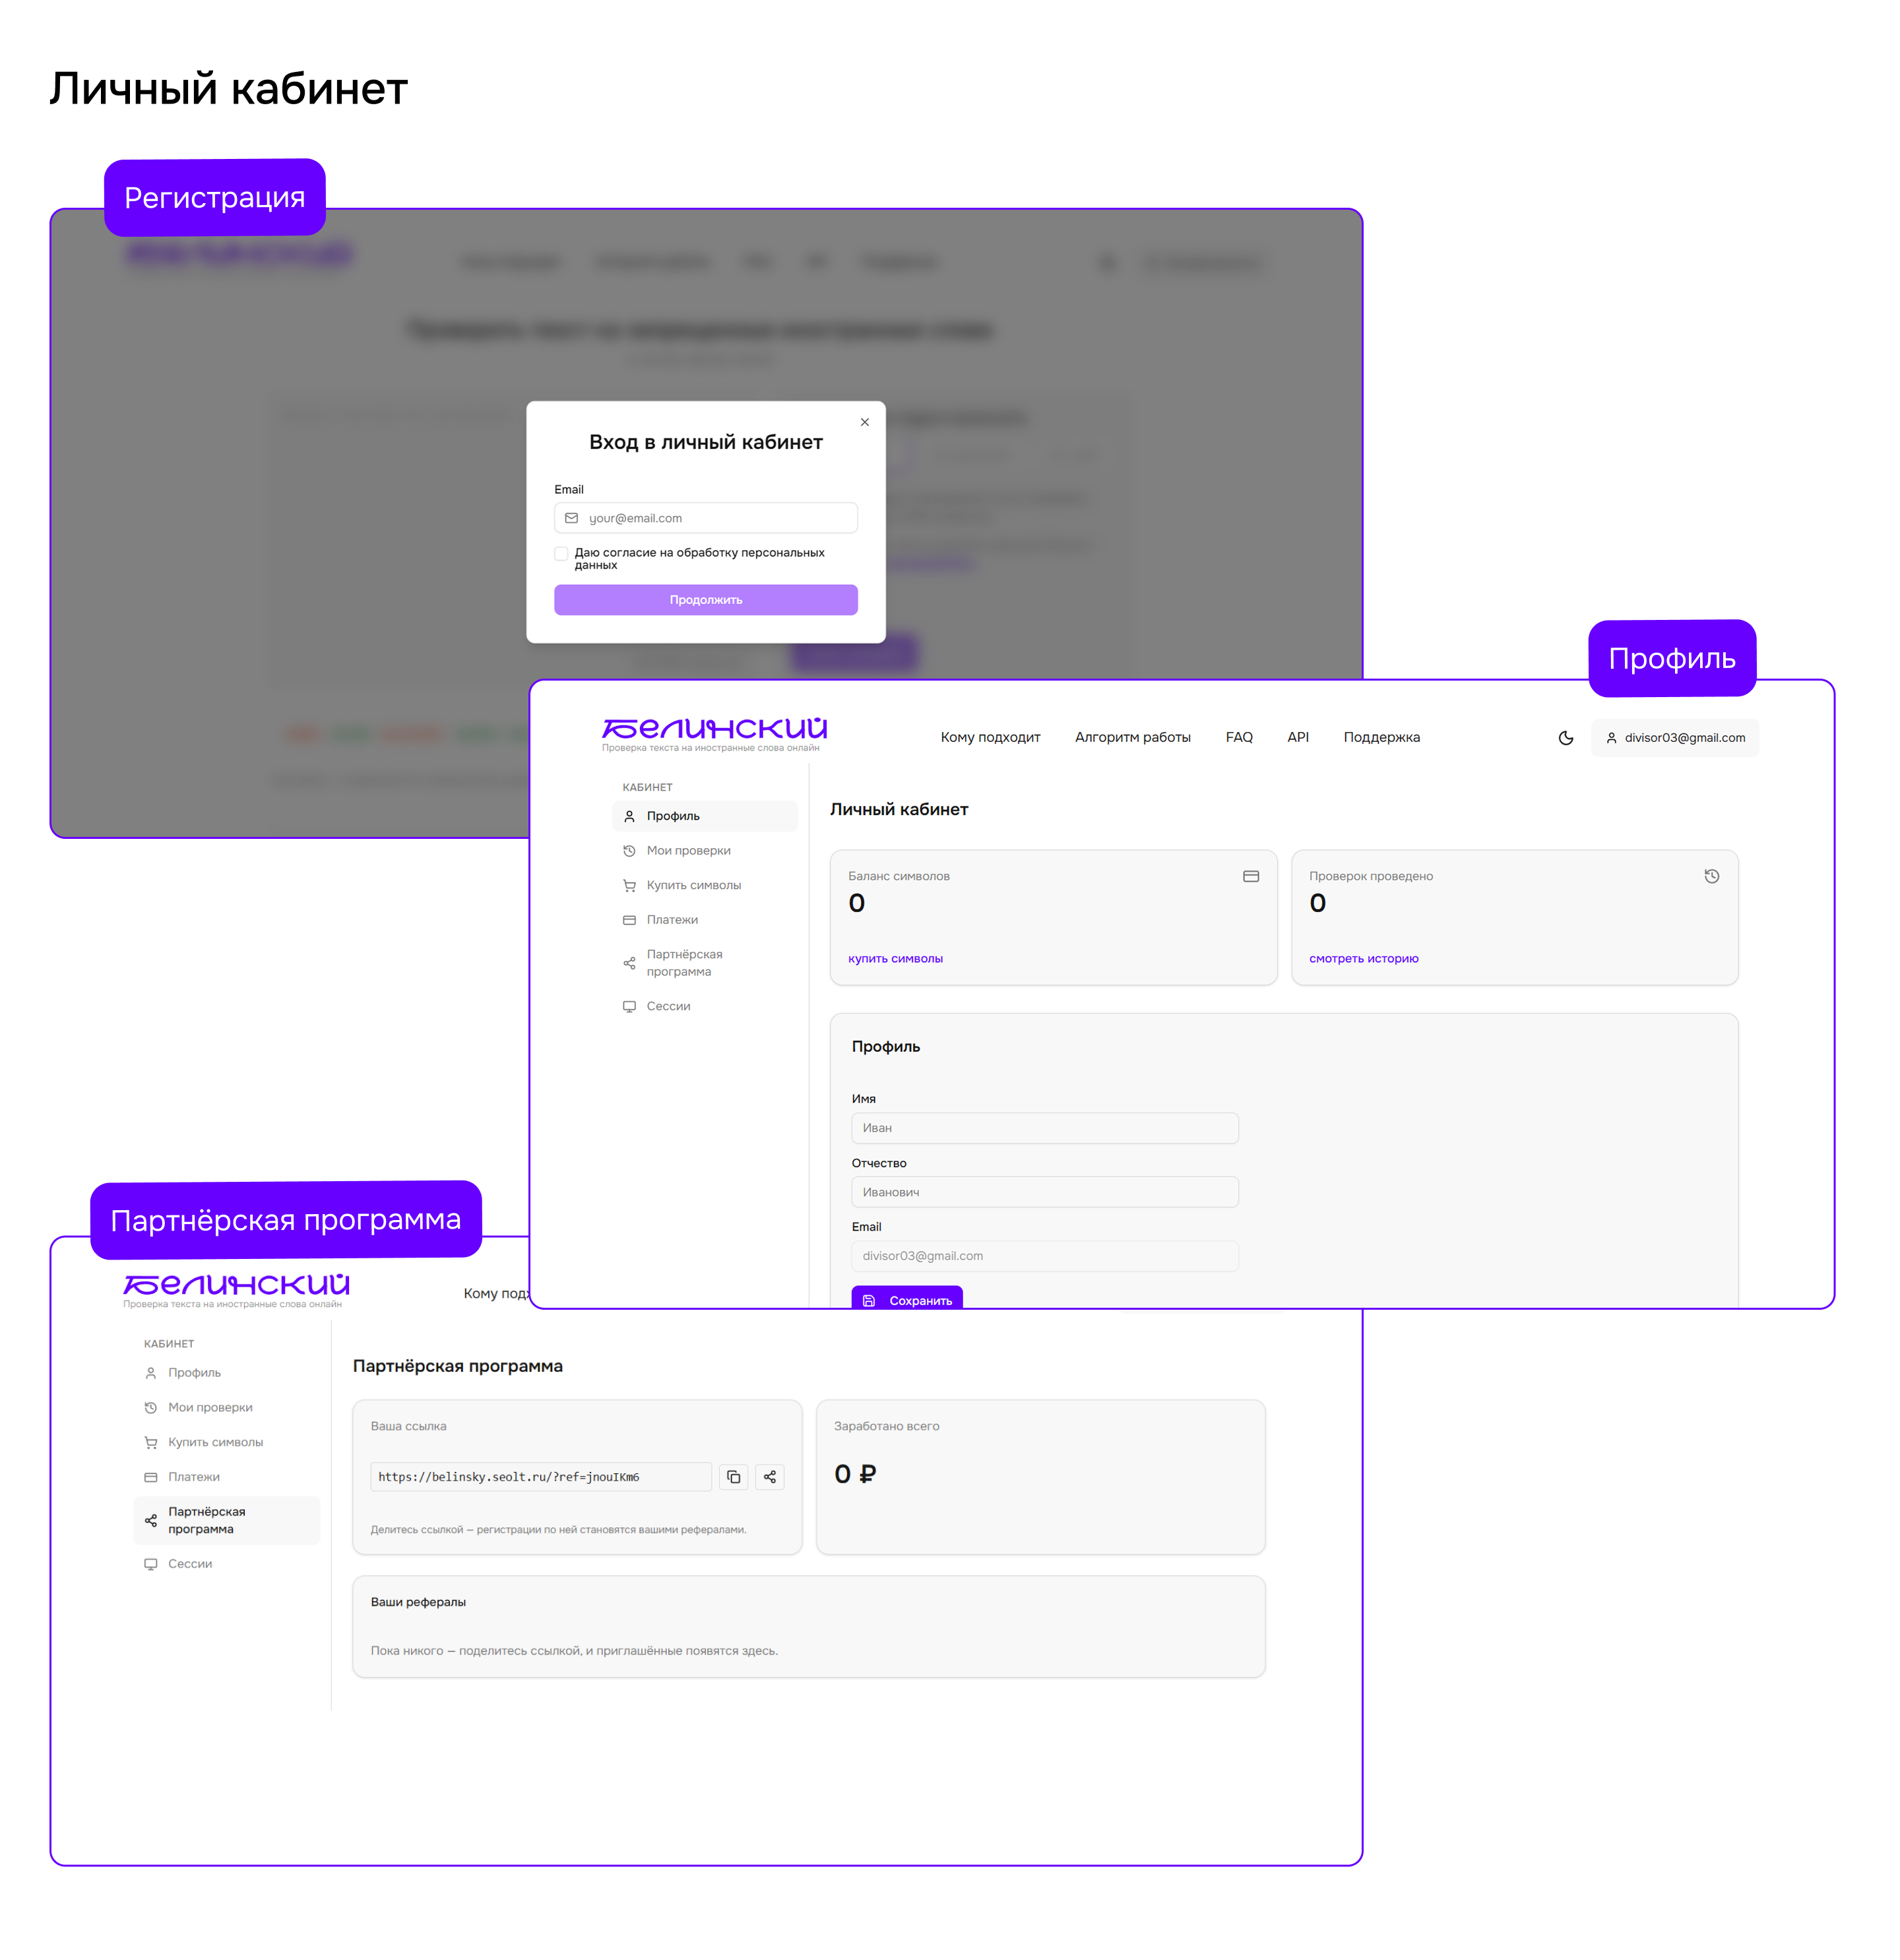Open the divisor03@gmail.com account menu
The height and width of the screenshot is (1960, 1900).
coord(1675,738)
